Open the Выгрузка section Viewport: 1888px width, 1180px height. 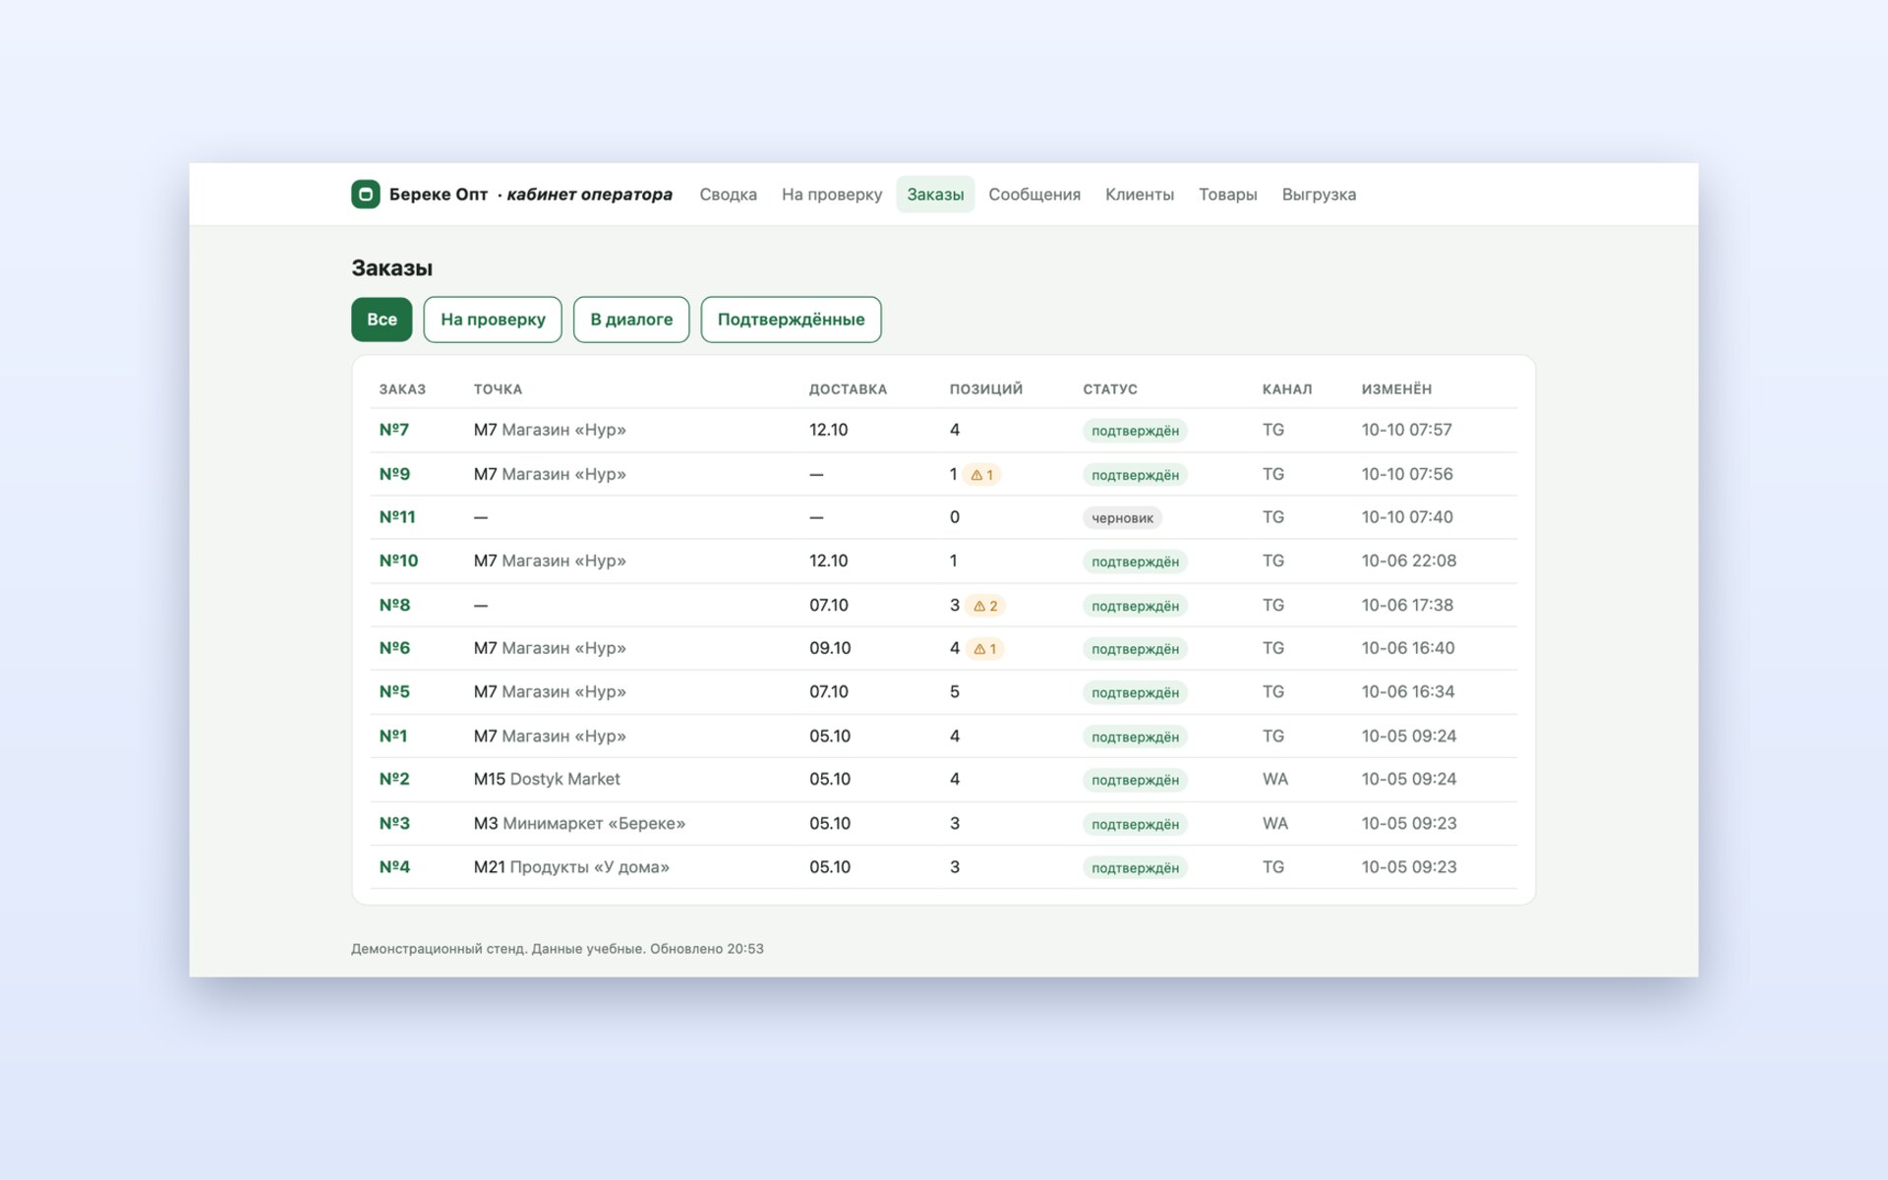click(x=1319, y=195)
